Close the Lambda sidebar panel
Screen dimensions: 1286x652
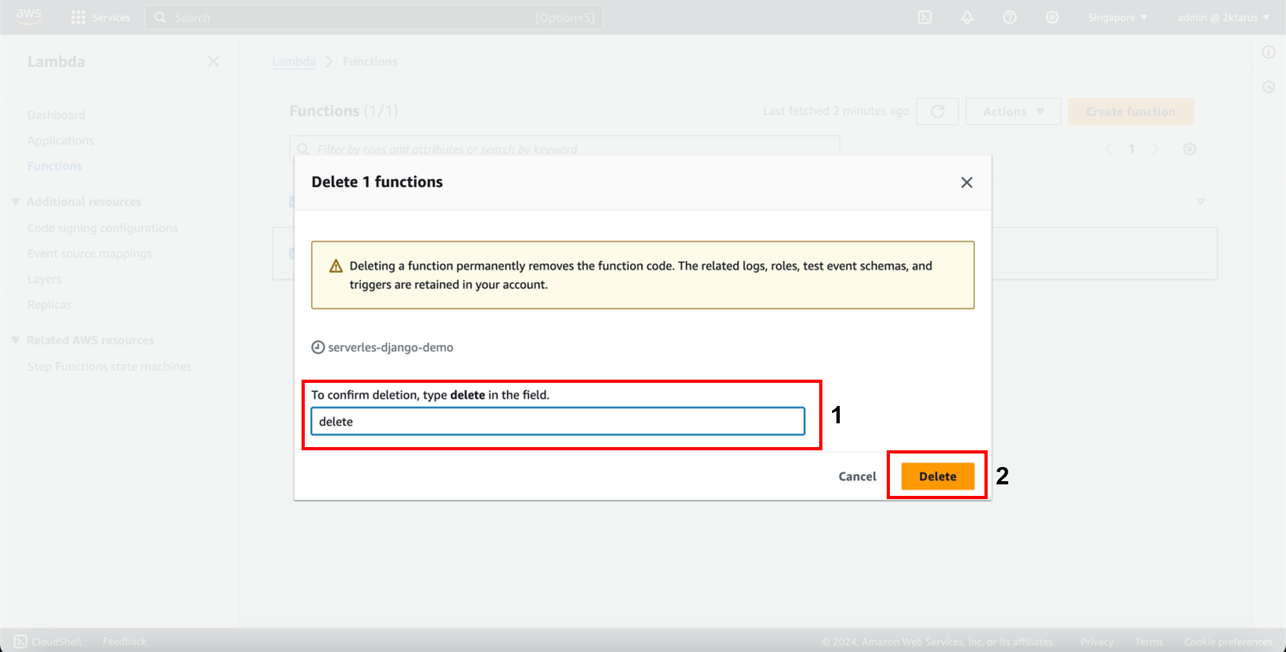(x=213, y=61)
